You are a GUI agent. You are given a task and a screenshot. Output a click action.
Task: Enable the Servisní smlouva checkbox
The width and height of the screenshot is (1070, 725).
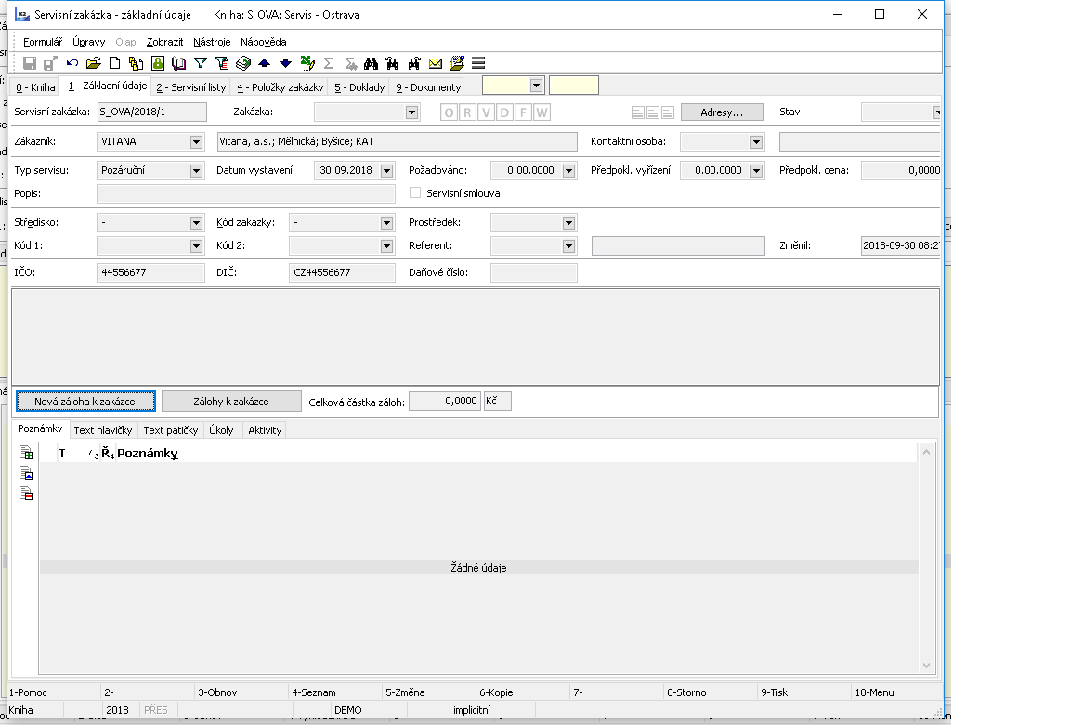point(415,193)
